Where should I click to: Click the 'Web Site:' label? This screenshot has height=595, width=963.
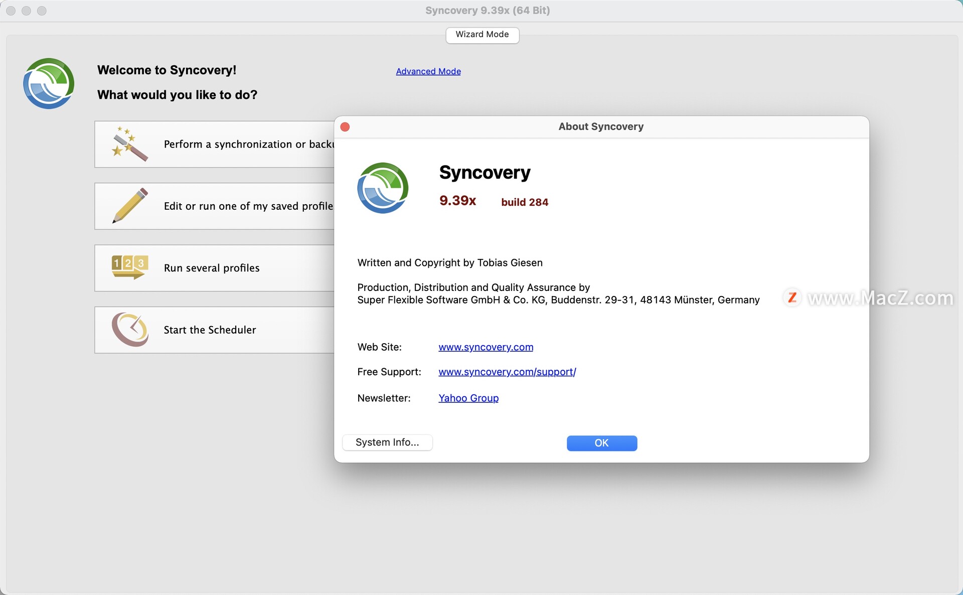click(380, 347)
